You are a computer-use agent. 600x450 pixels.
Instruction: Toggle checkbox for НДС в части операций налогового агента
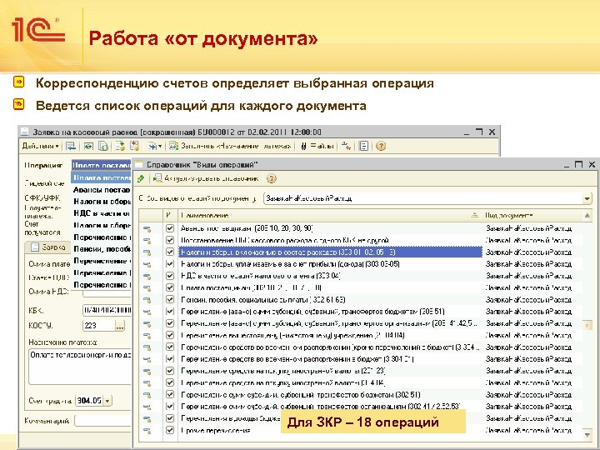pyautogui.click(x=170, y=276)
